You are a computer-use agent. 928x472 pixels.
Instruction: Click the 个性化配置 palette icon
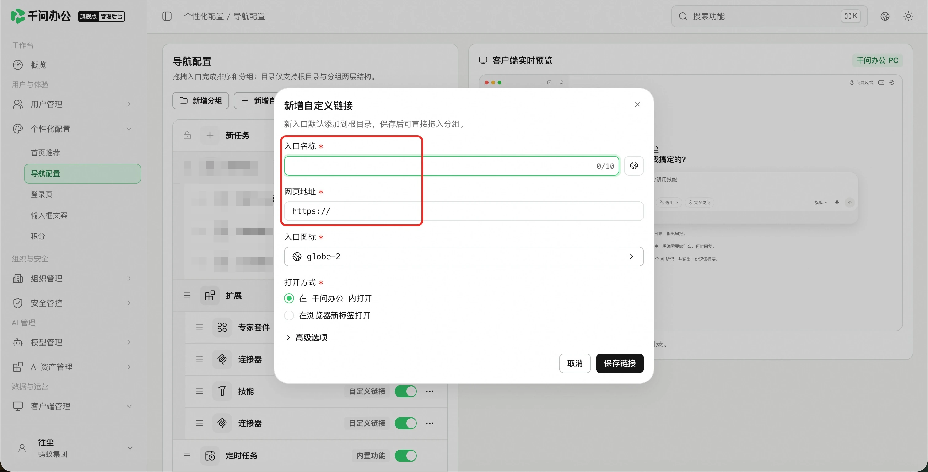pyautogui.click(x=18, y=129)
